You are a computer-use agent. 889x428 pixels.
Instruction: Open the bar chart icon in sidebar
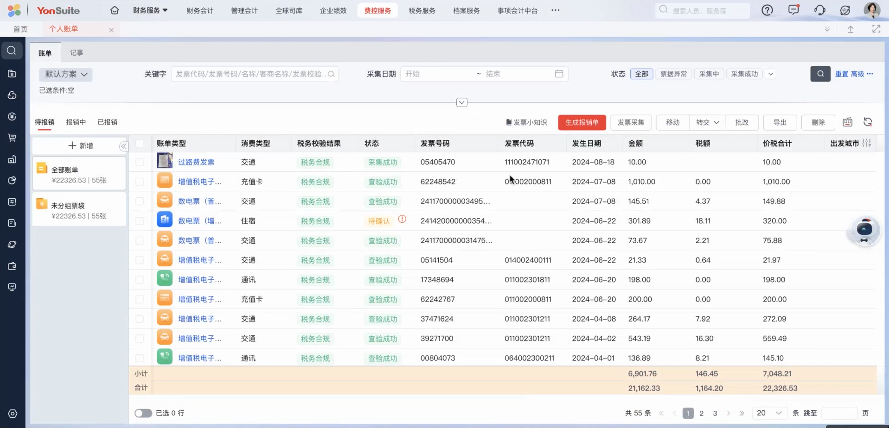click(x=12, y=159)
